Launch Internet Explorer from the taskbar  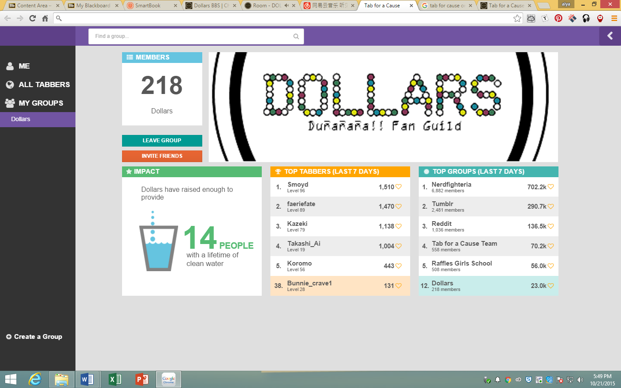pyautogui.click(x=35, y=379)
